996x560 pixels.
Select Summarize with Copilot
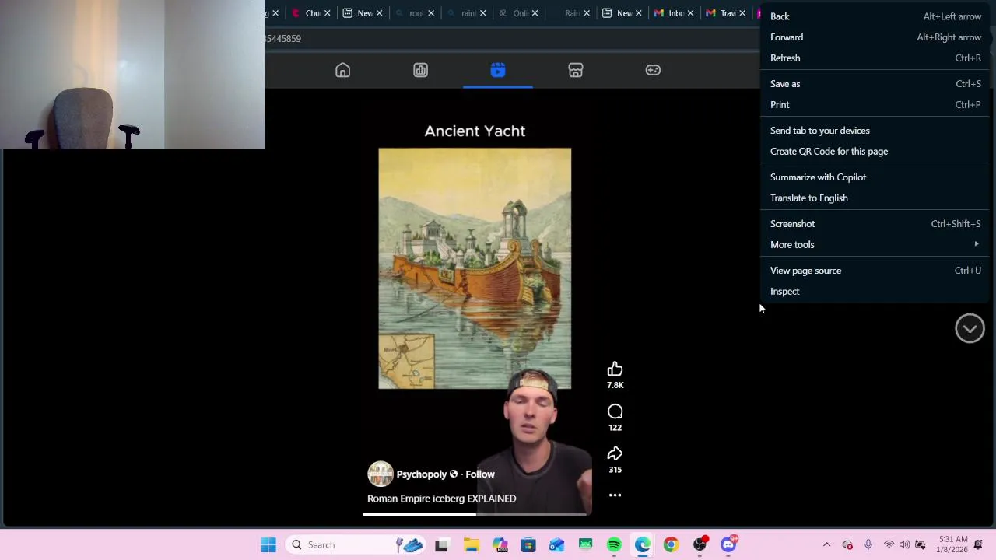pos(874,177)
